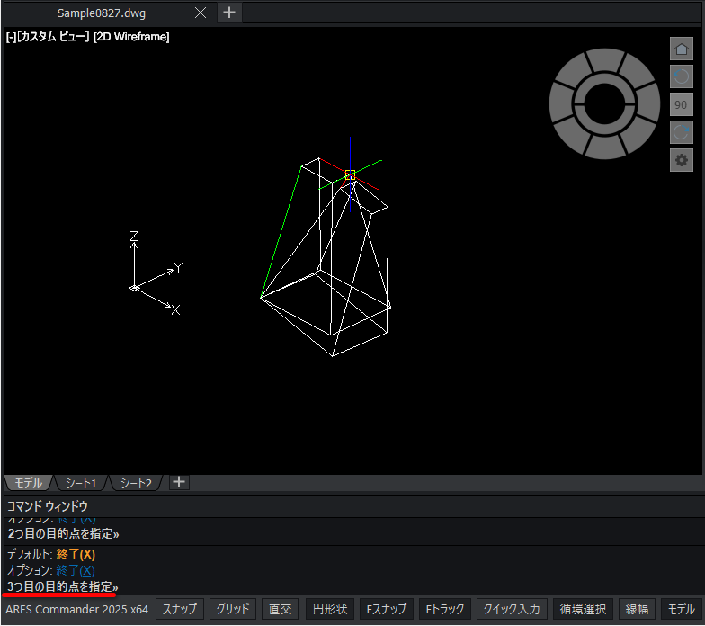
Task: Rotate view clockwise with the arrow icon
Action: [x=682, y=132]
